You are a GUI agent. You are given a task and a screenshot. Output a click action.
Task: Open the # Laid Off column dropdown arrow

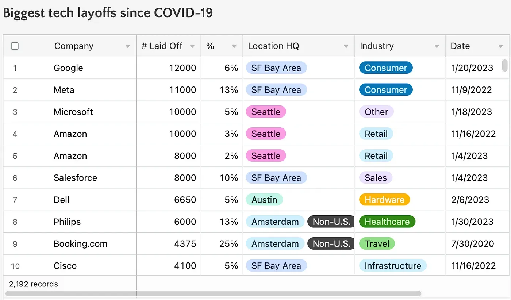(x=192, y=46)
